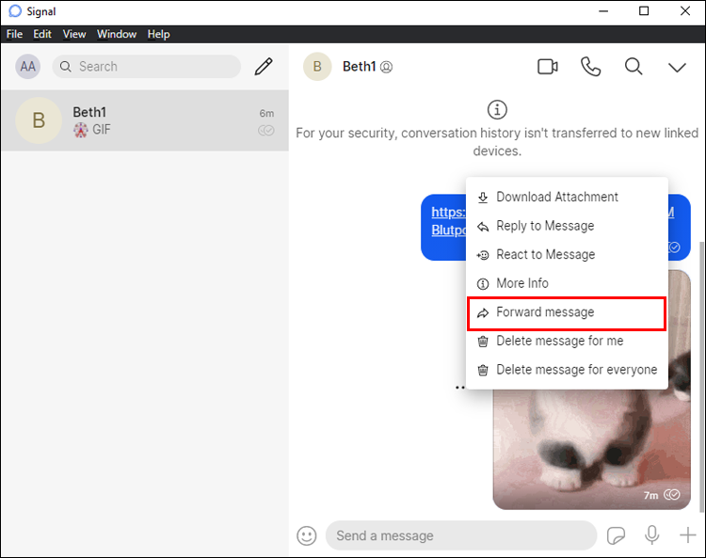The height and width of the screenshot is (558, 706).
Task: Open Beth1 contact avatar in header
Action: tap(317, 67)
